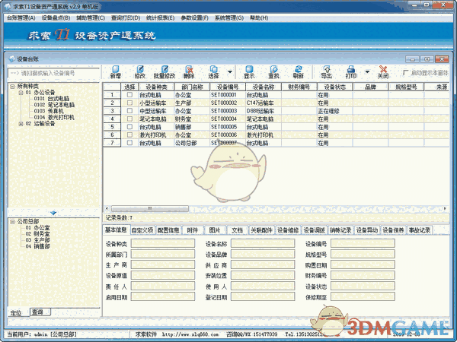The width and height of the screenshot is (457, 342).
Task: Open the 查询打印(D) menu
Action: pos(126,18)
